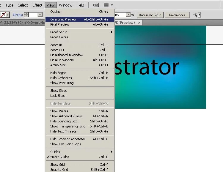Click the gradient artwork on the artboard
223x172 pixels.
point(161,67)
